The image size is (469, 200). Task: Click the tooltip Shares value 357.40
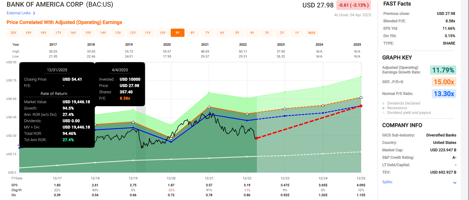(x=126, y=92)
